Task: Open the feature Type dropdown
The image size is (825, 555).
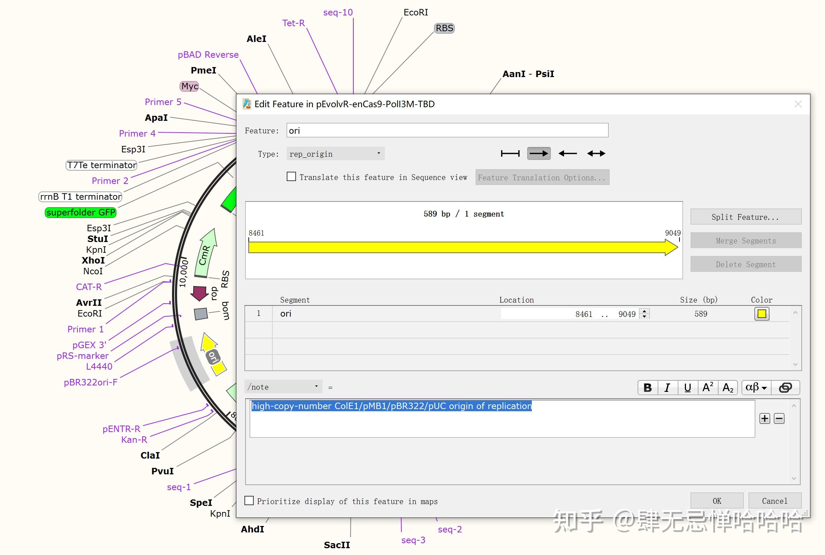Action: (x=335, y=154)
